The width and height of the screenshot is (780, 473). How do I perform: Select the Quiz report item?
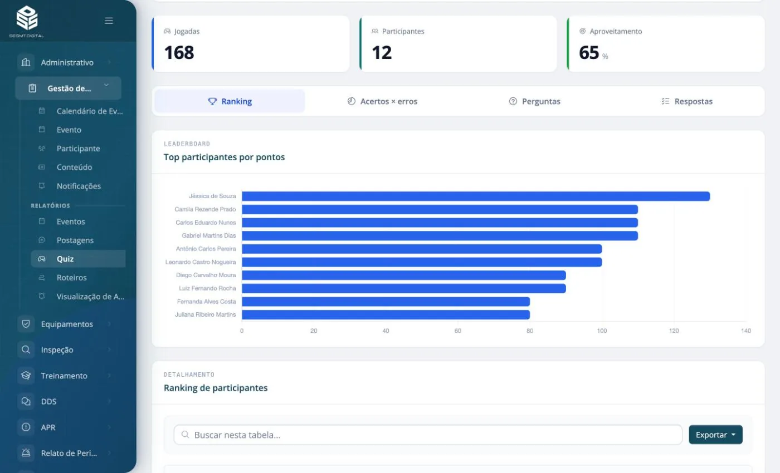tap(78, 259)
